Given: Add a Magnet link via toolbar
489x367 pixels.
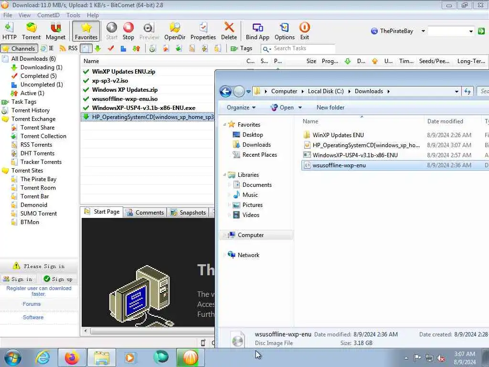Looking at the screenshot, I should [x=55, y=31].
